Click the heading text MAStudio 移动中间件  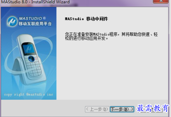coord(86,19)
